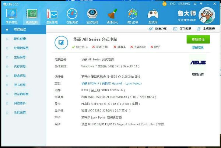221x148 pixels.
Task: Click the 电脑品牌 label under the logo
Action: tap(198, 74)
